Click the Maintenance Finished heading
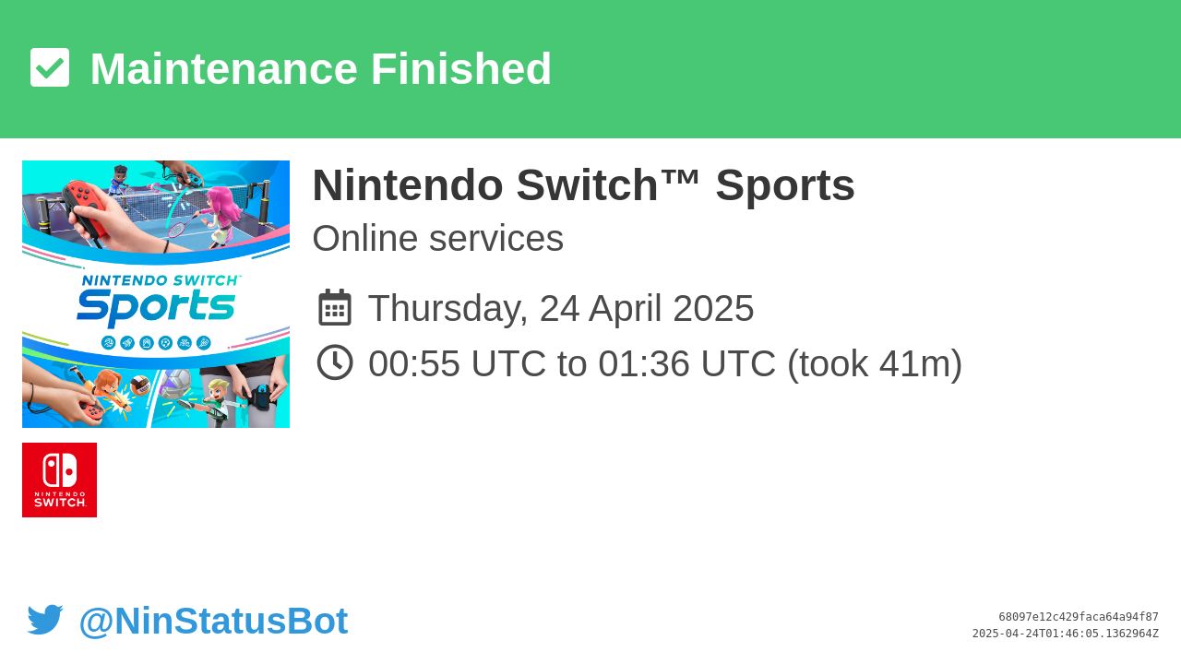Screen dimensions: 1181x664 click(320, 68)
